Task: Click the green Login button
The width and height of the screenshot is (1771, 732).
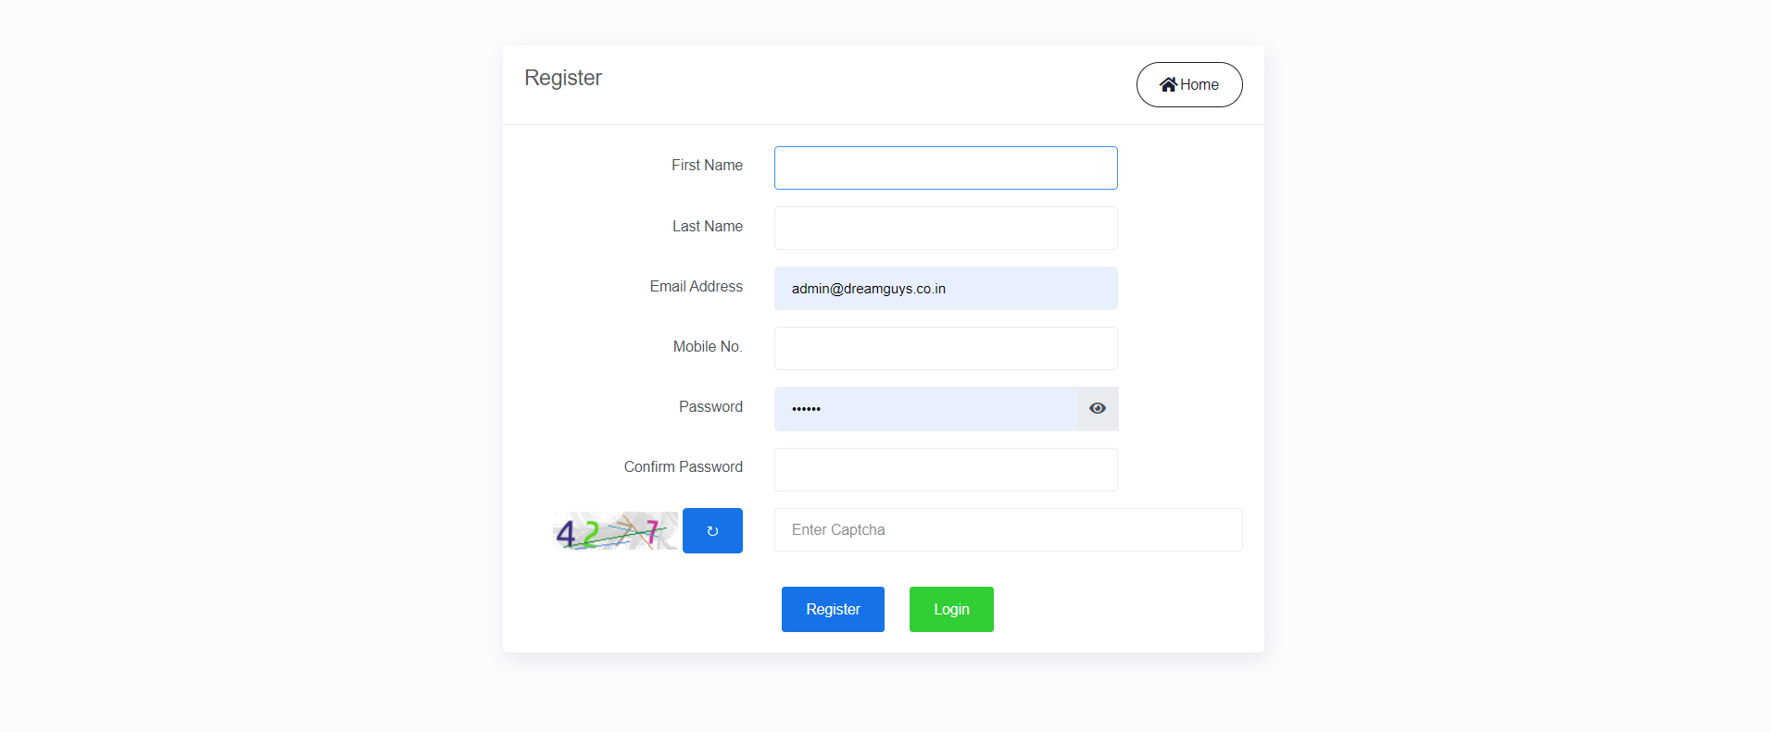Action: (951, 609)
